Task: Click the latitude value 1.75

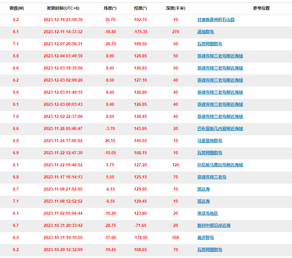Action: coord(110,165)
